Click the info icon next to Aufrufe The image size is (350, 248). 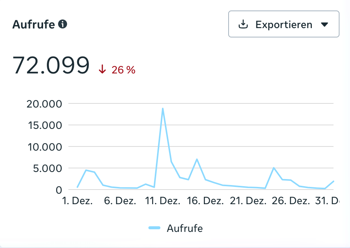63,25
